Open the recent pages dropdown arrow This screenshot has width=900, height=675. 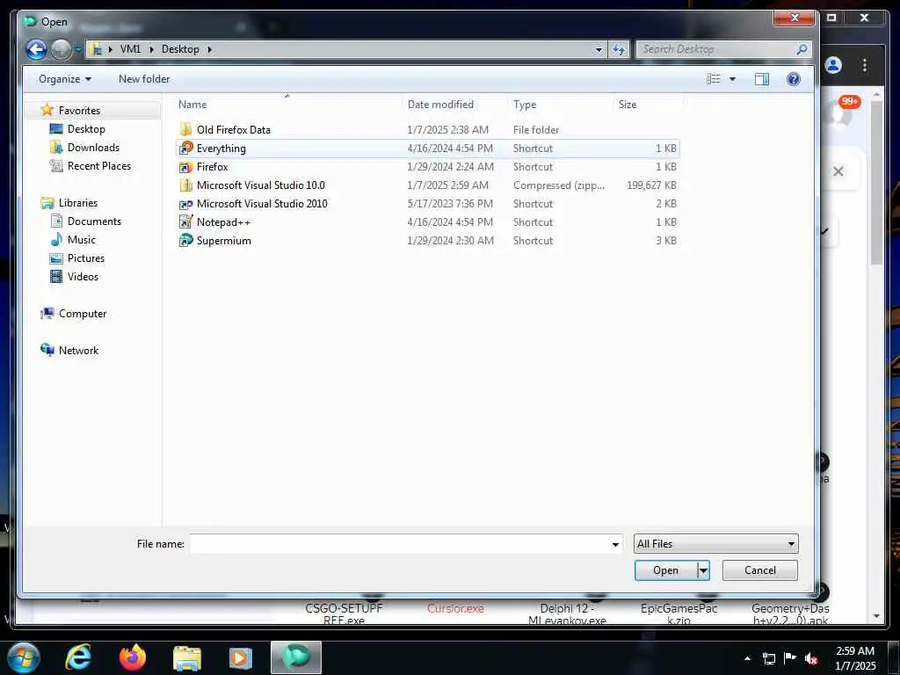pyautogui.click(x=78, y=50)
